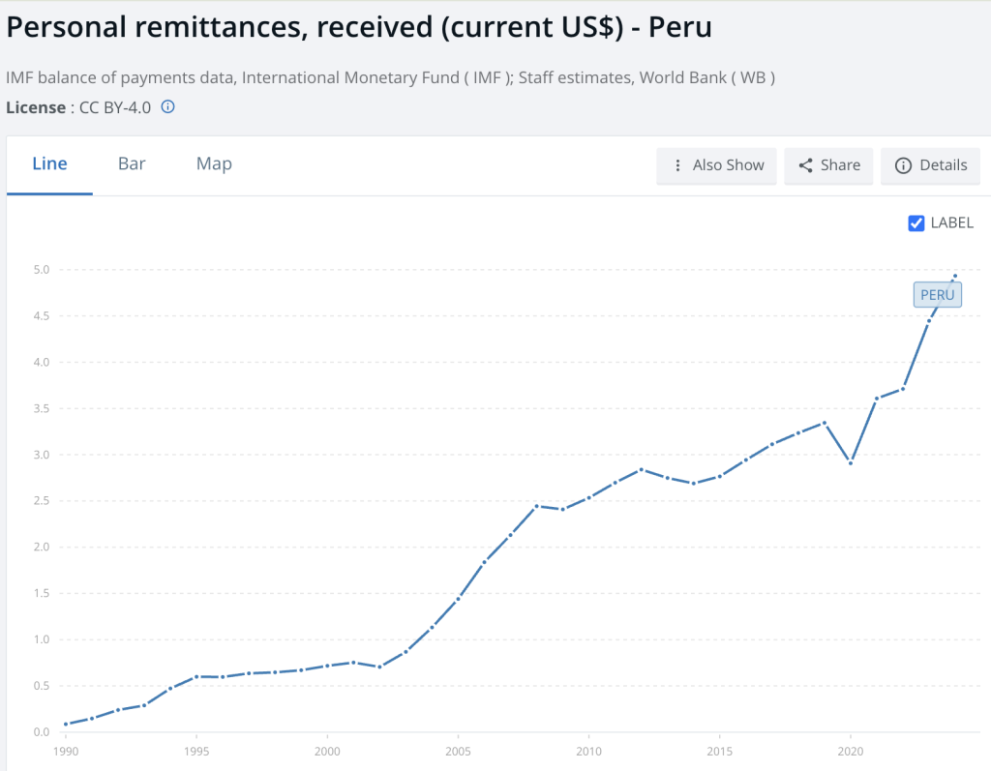Click the 1990 label on the x-axis
The height and width of the screenshot is (771, 991).
(65, 752)
